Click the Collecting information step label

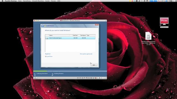[x=42, y=73]
